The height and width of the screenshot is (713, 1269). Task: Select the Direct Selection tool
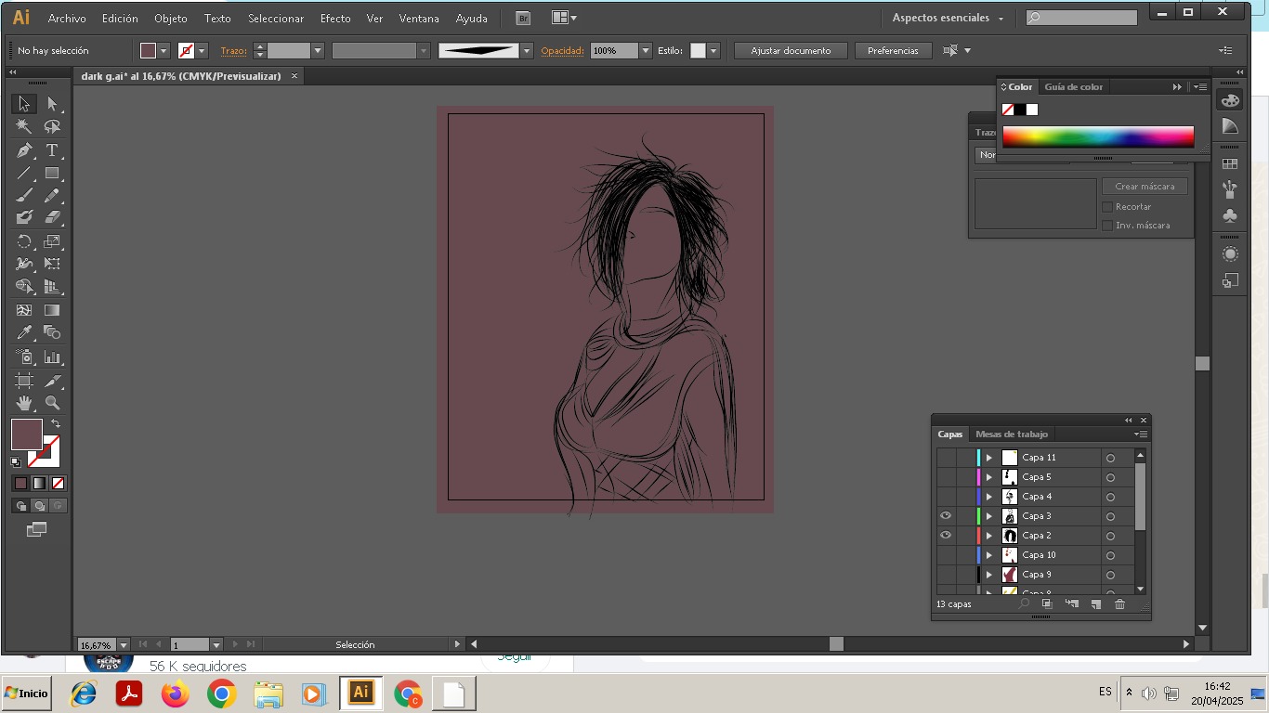tap(52, 104)
